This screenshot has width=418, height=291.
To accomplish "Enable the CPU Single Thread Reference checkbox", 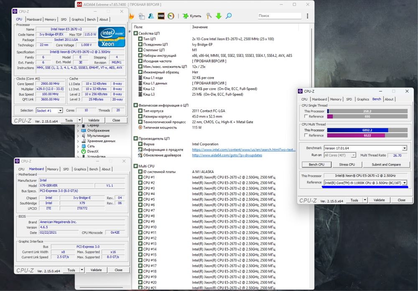I will 306,117.
